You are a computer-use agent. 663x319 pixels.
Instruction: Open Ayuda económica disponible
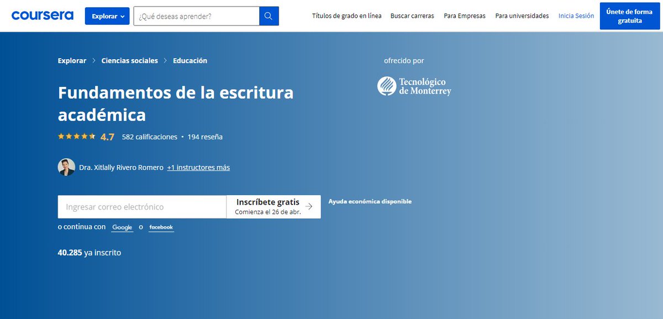[370, 202]
